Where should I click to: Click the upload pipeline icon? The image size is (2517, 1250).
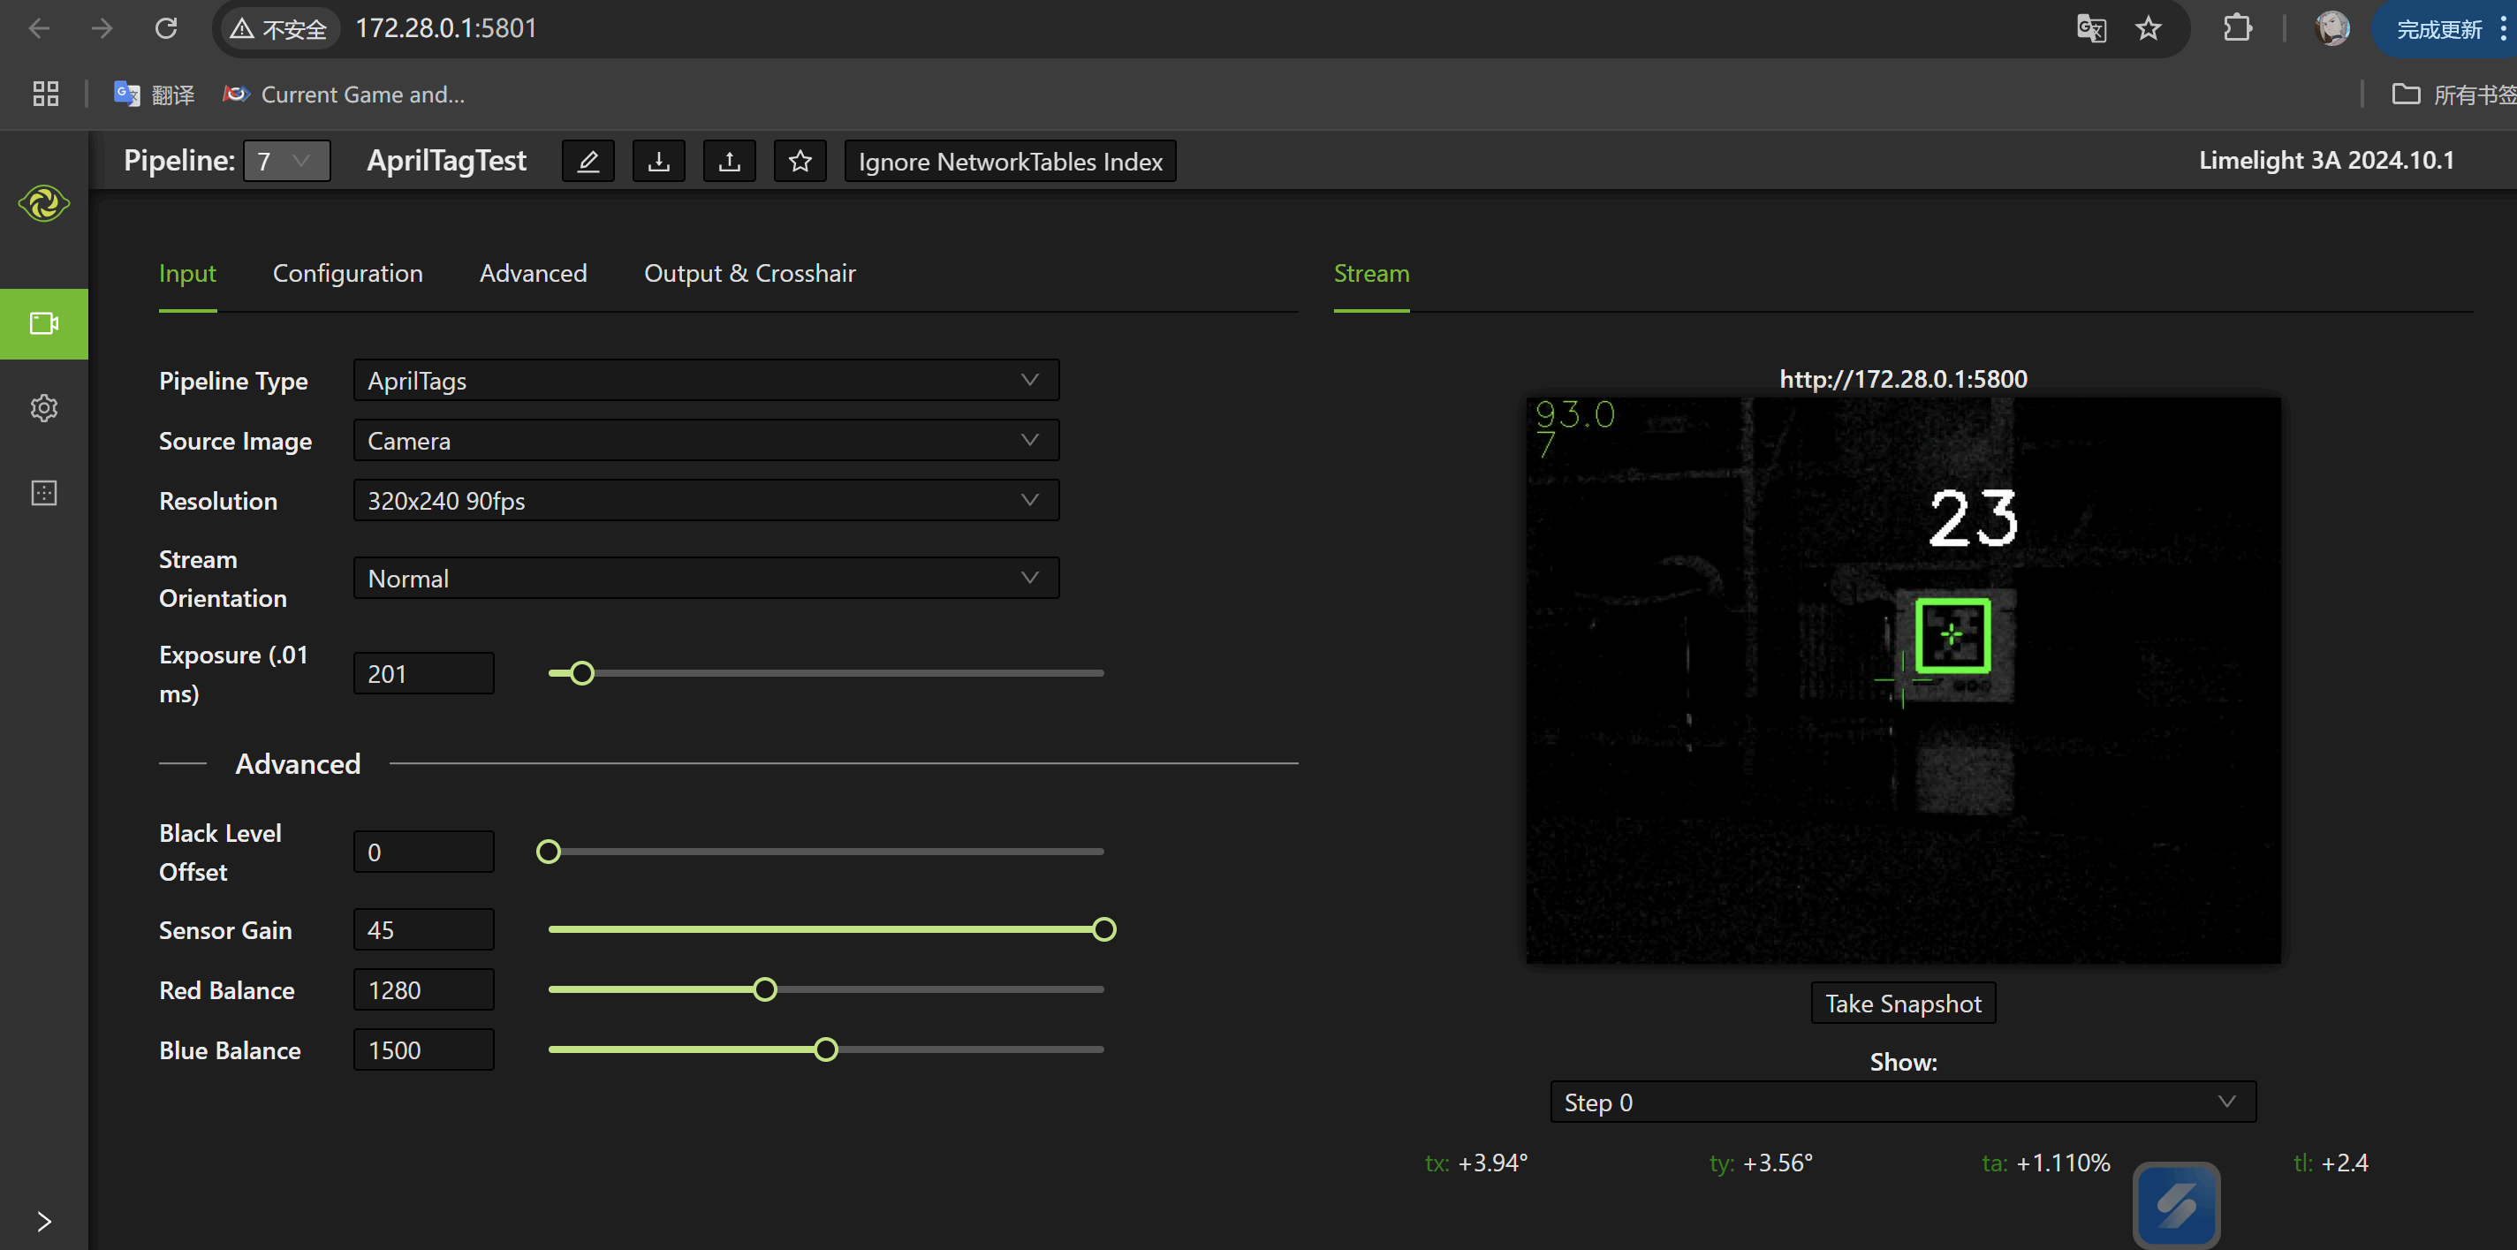(729, 162)
